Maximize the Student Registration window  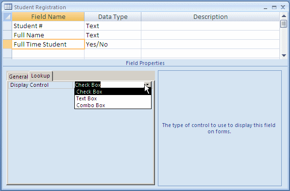click(274, 7)
